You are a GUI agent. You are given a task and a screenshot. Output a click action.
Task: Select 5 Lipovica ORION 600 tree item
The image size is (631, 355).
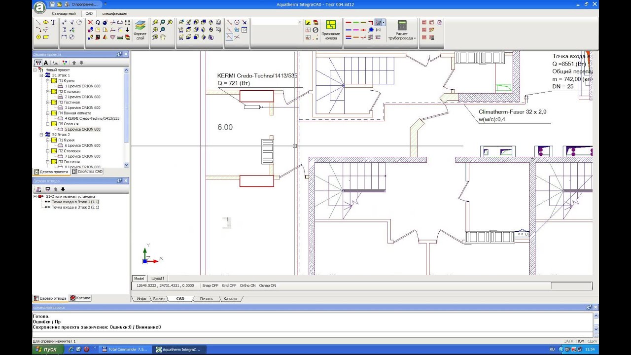click(82, 129)
